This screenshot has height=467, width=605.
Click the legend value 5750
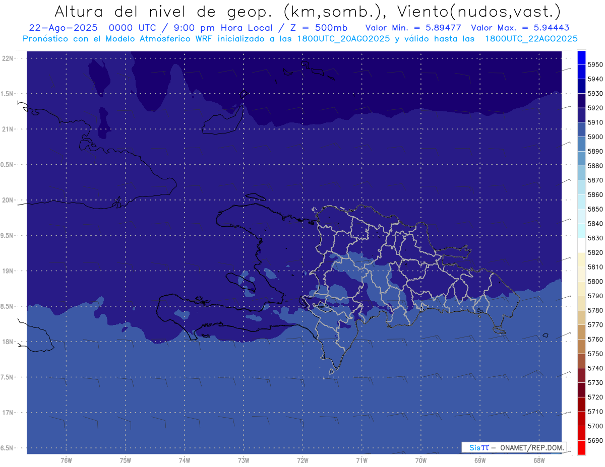595,354
